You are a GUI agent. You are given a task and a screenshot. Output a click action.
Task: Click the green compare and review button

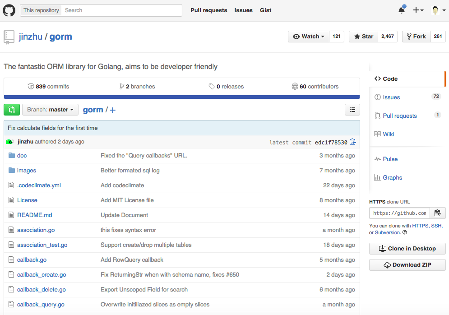[x=12, y=110]
